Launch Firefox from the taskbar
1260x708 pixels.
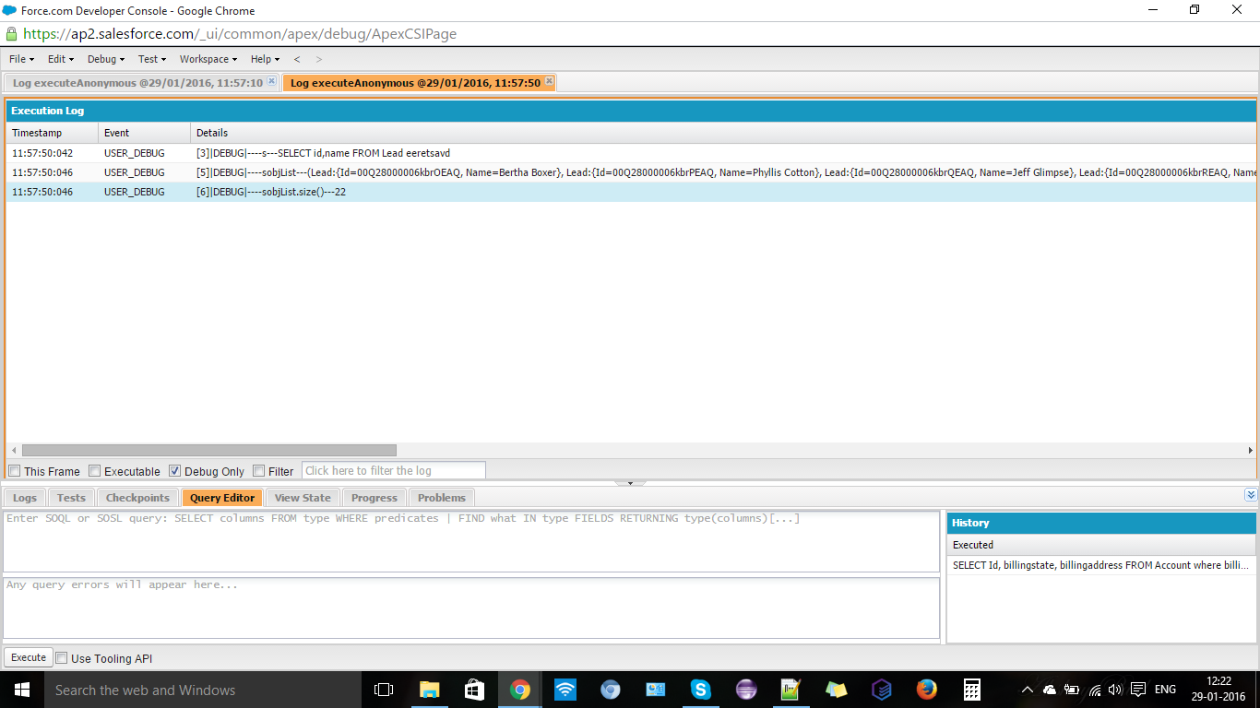tap(926, 690)
